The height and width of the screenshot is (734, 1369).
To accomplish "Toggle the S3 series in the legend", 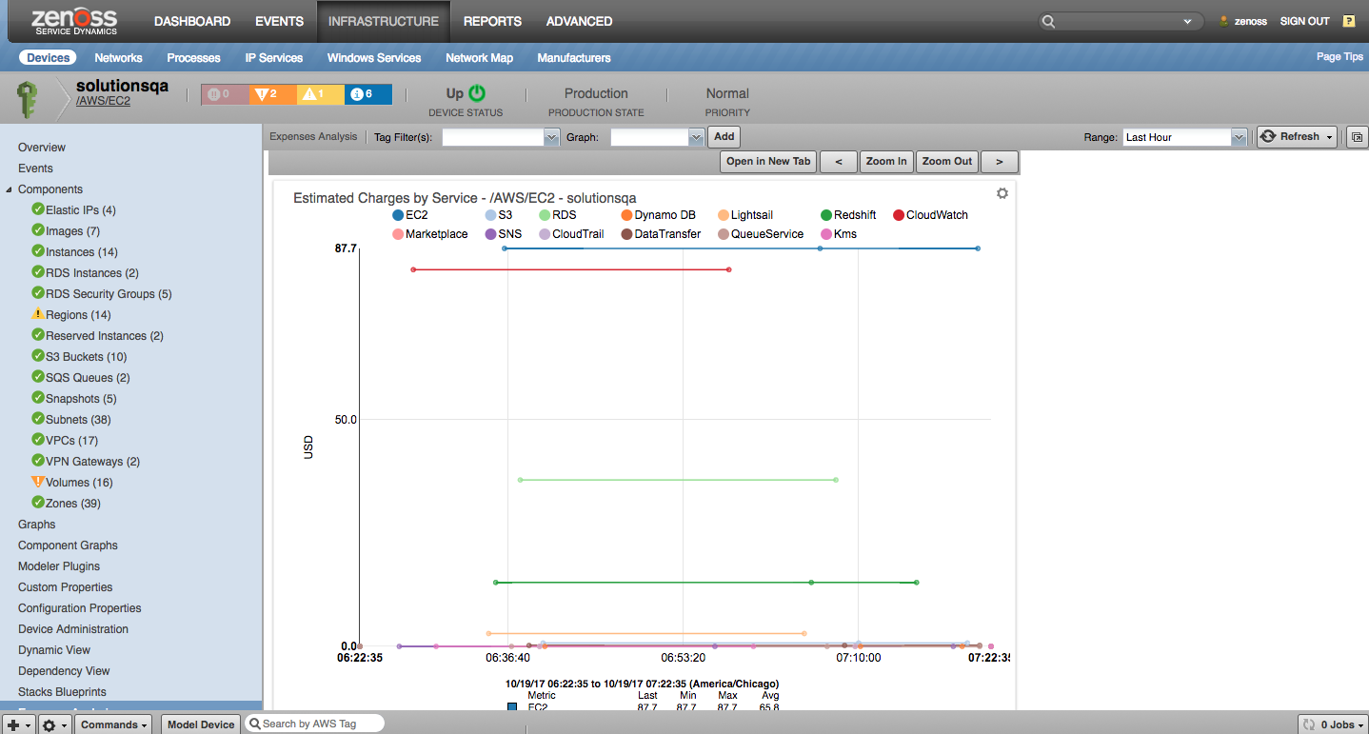I will 498,215.
